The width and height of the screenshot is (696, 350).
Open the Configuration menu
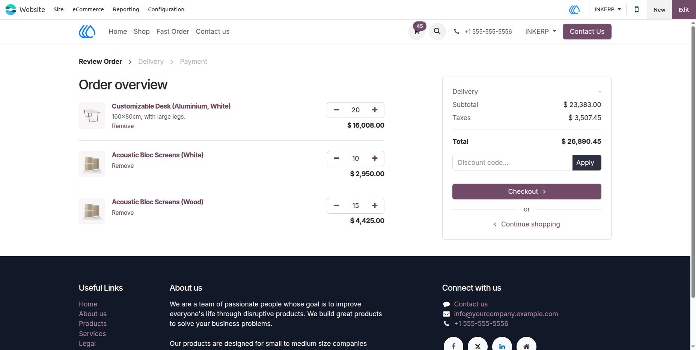tap(166, 9)
